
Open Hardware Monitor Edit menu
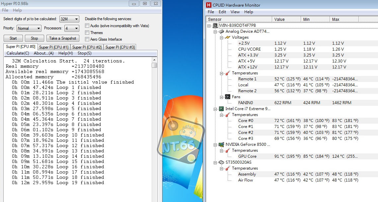(222, 12)
